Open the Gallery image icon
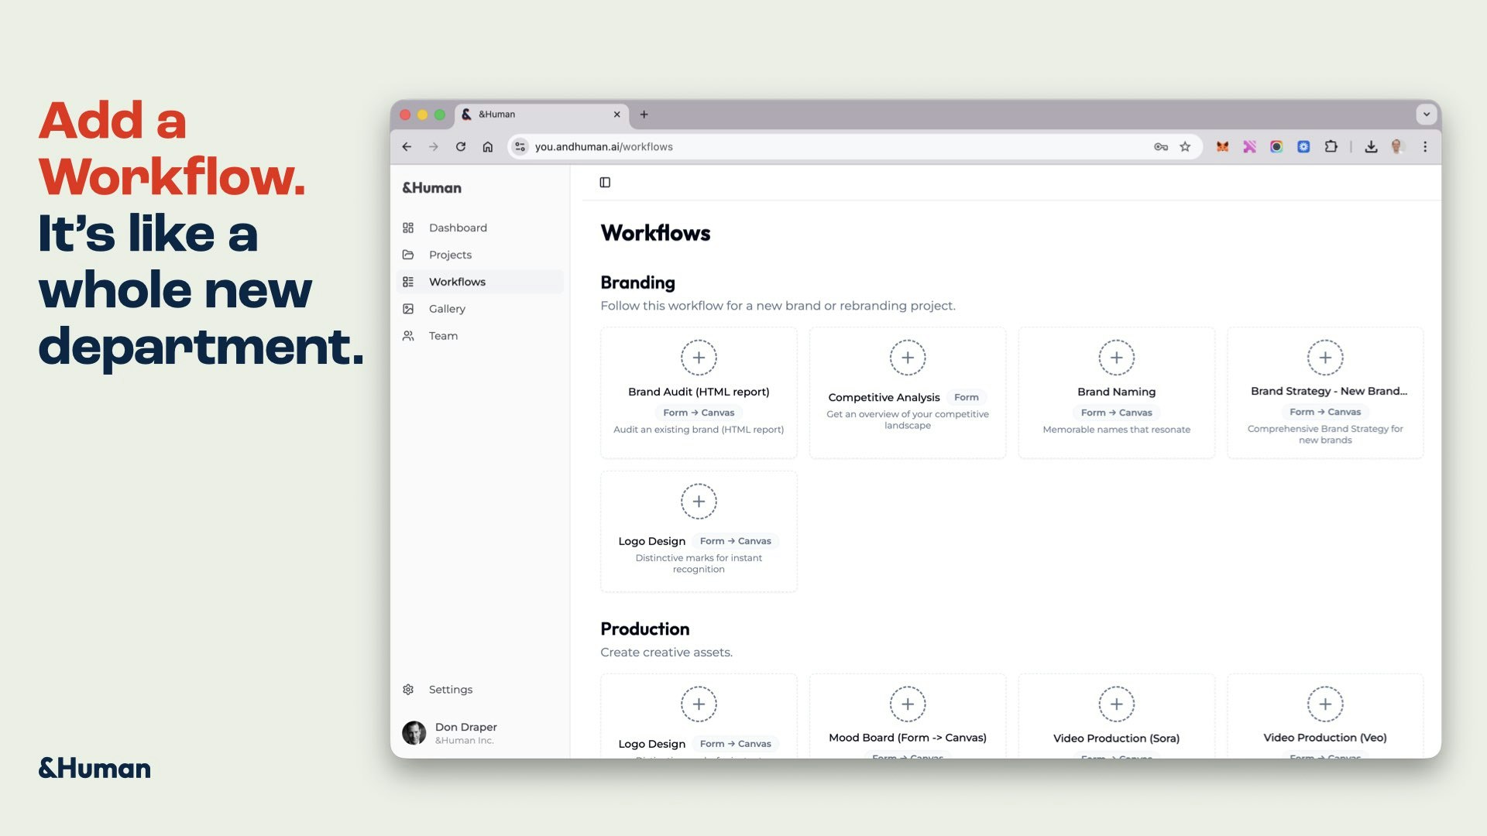Screen dimensions: 1487x836 coord(408,308)
